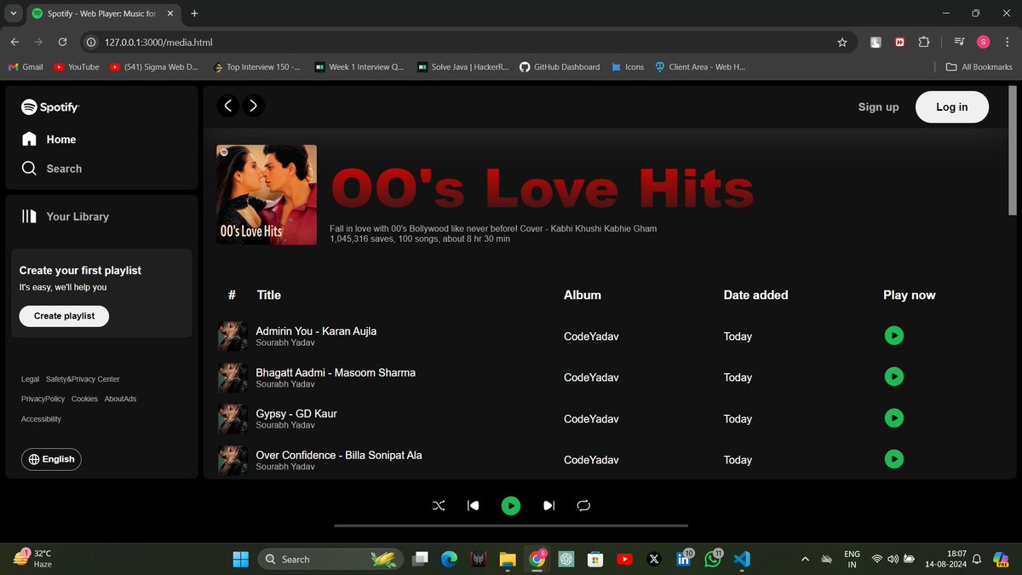Viewport: 1022px width, 575px height.
Task: Open LinkedIn from the taskbar
Action: [x=683, y=559]
